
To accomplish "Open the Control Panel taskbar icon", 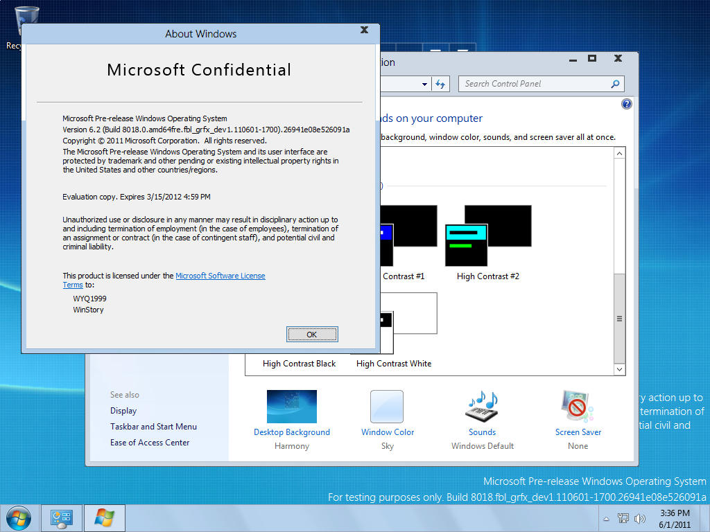I will (62, 518).
